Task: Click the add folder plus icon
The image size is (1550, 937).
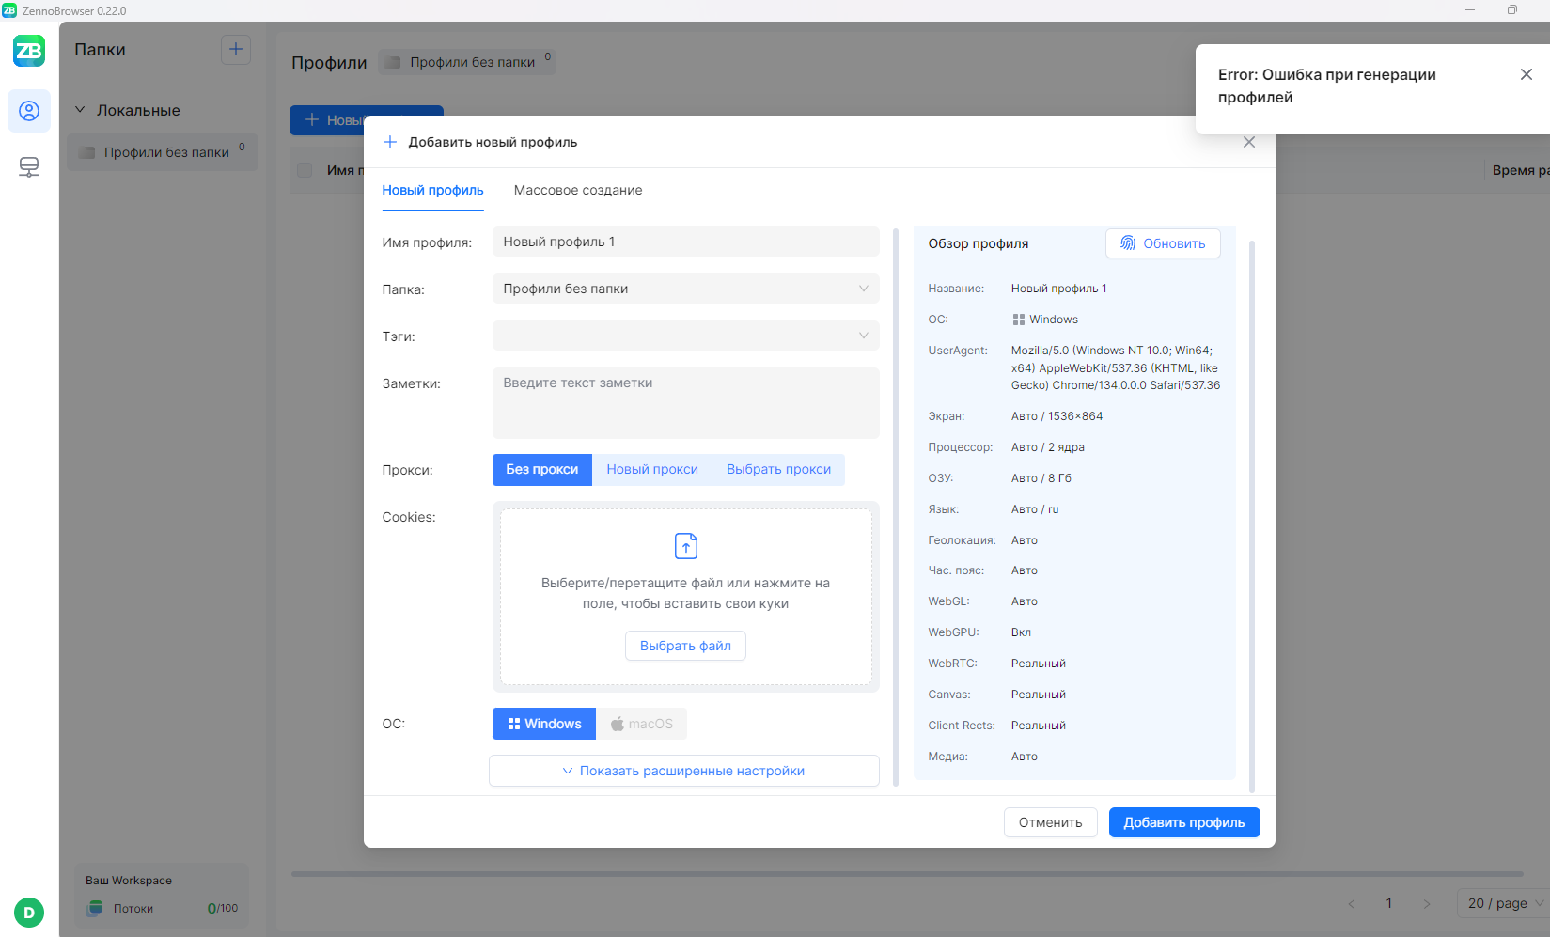Action: 235,50
